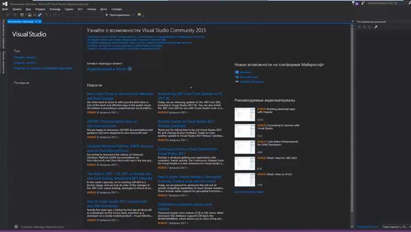Screen dimensions: 411x232
Task: Click the Присоединение play button
Action: 118,15
